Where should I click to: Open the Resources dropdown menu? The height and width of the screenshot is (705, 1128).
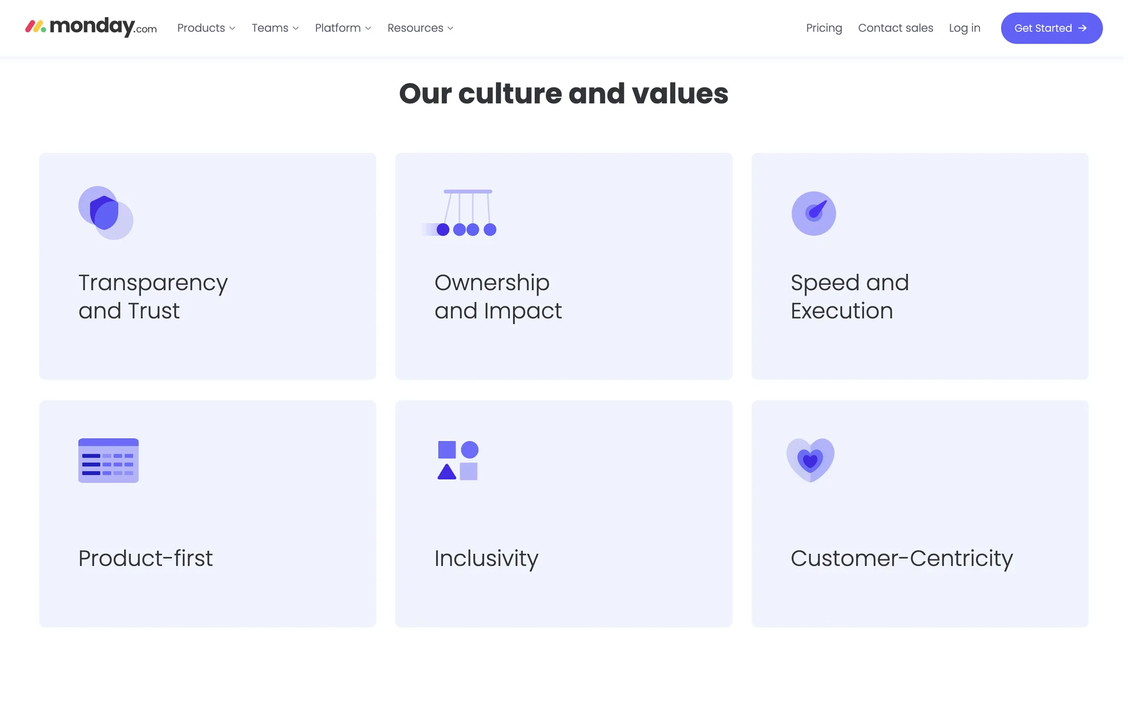click(x=420, y=28)
